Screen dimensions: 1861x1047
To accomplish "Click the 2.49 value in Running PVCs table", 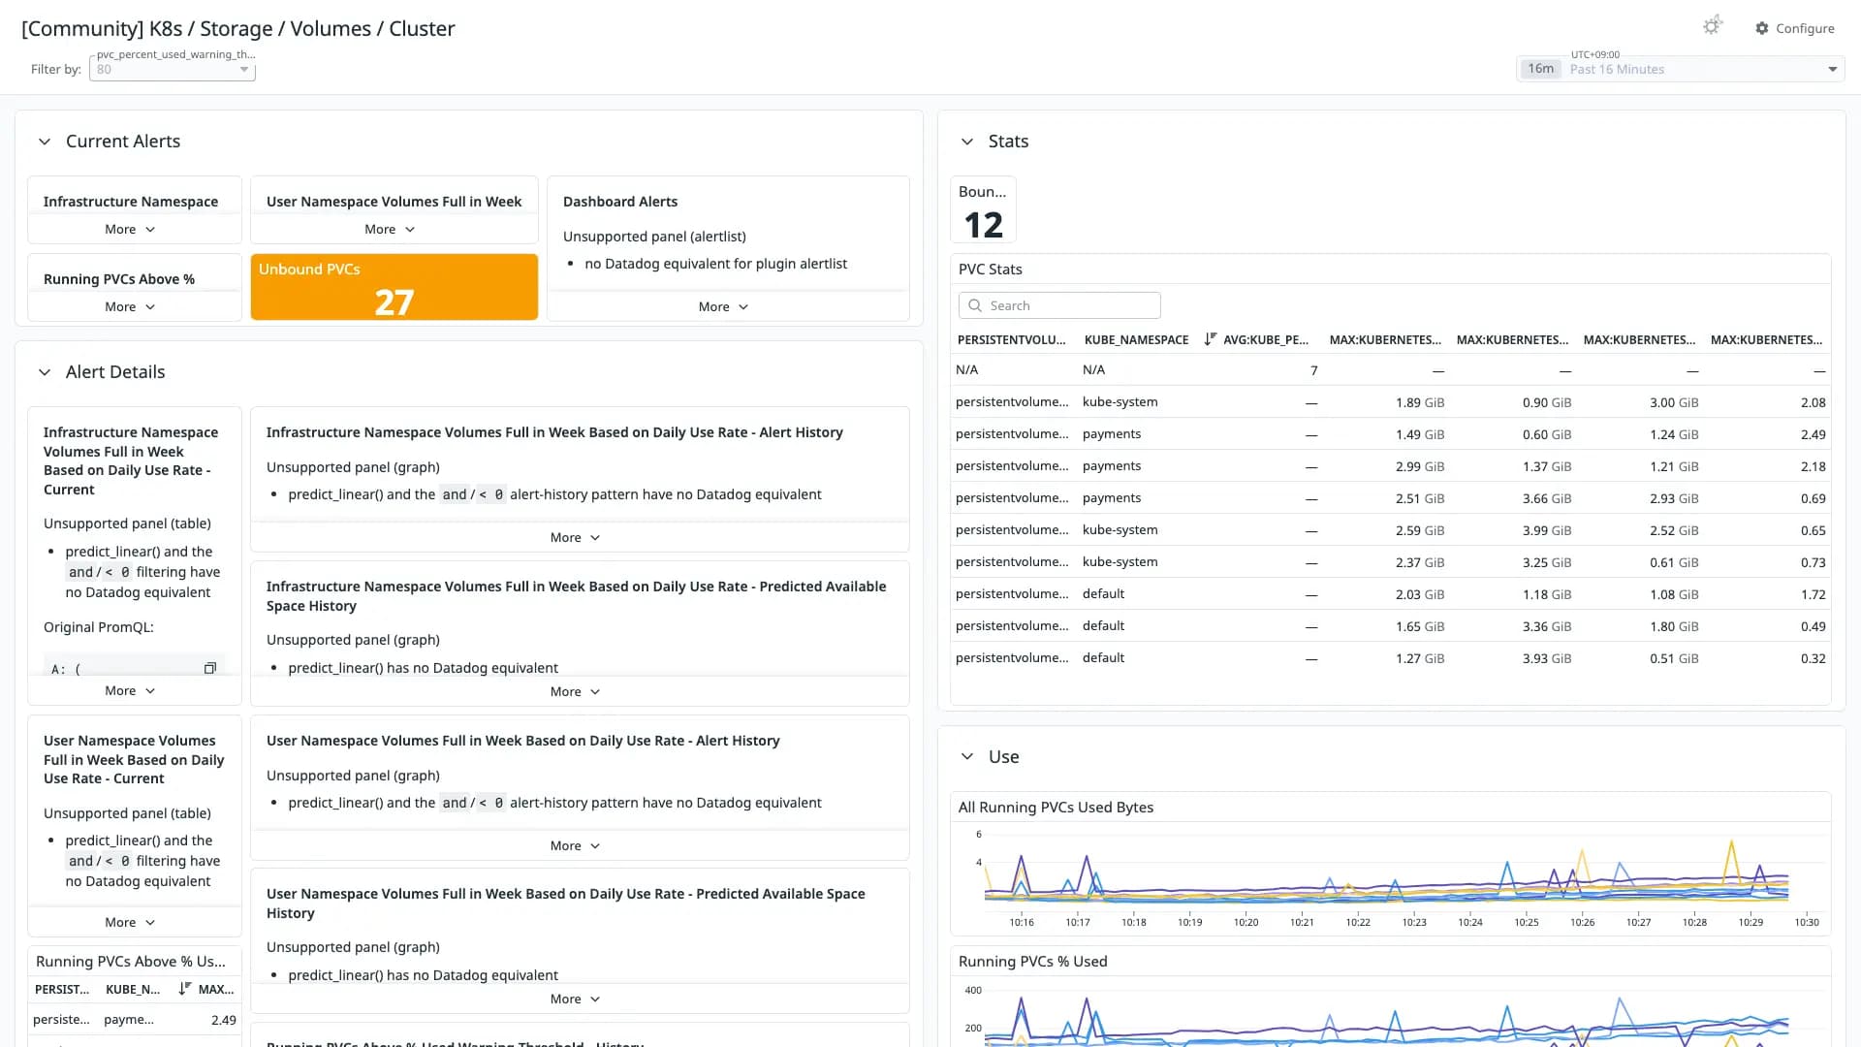I will click(223, 1020).
